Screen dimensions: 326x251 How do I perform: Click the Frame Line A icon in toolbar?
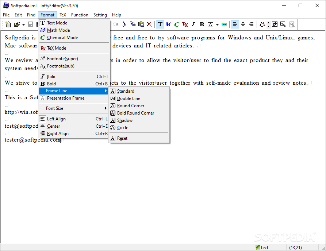coord(210,24)
